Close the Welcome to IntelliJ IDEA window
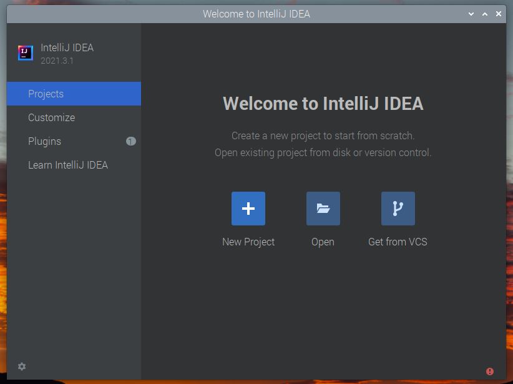This screenshot has height=384, width=513. [499, 14]
